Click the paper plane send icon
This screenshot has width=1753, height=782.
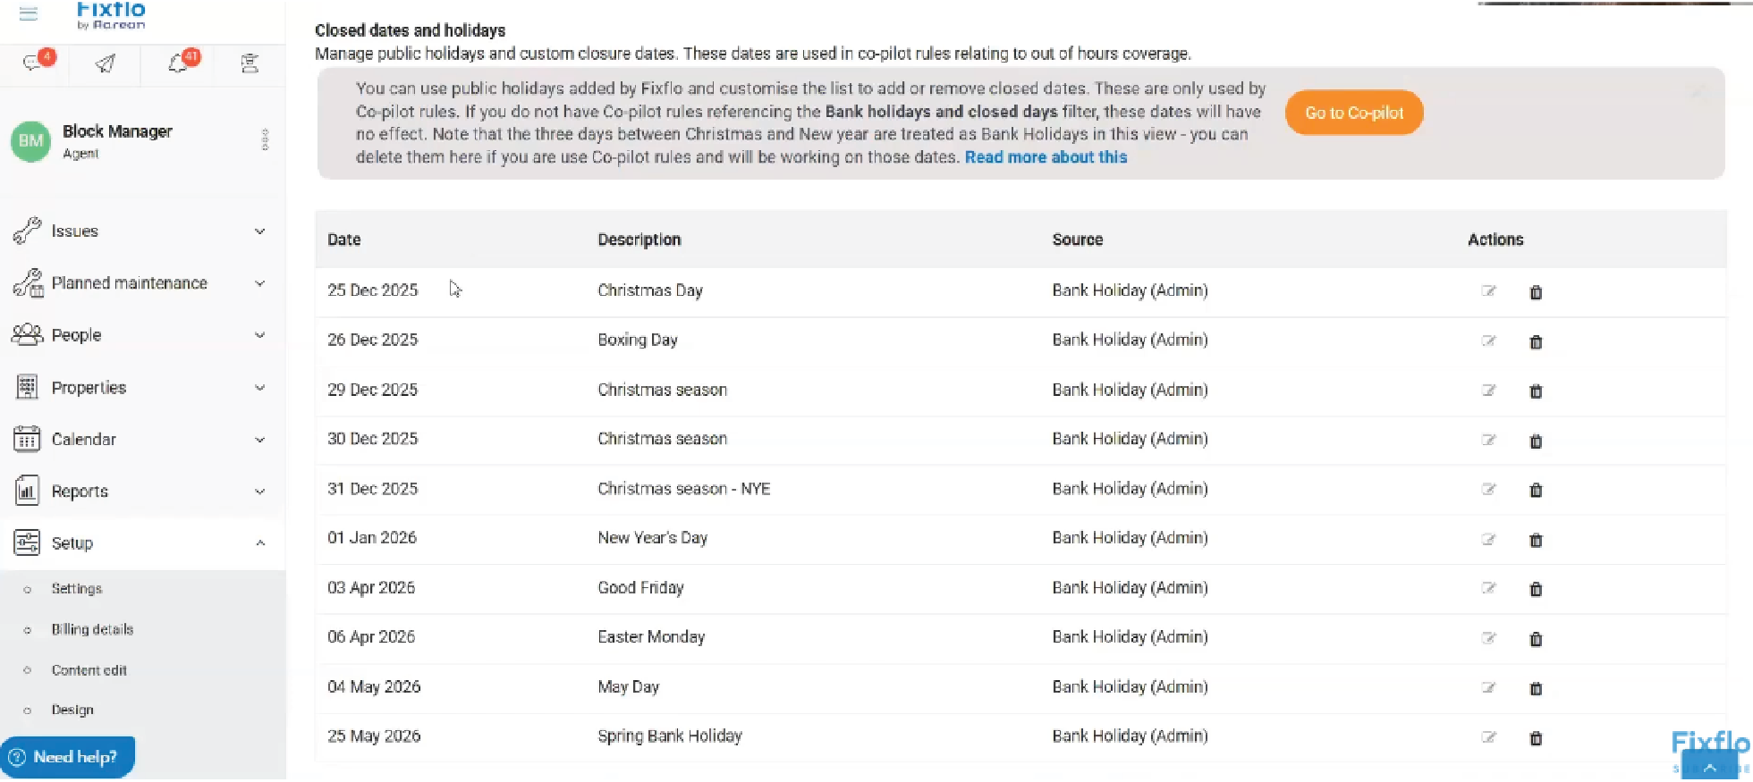click(106, 63)
